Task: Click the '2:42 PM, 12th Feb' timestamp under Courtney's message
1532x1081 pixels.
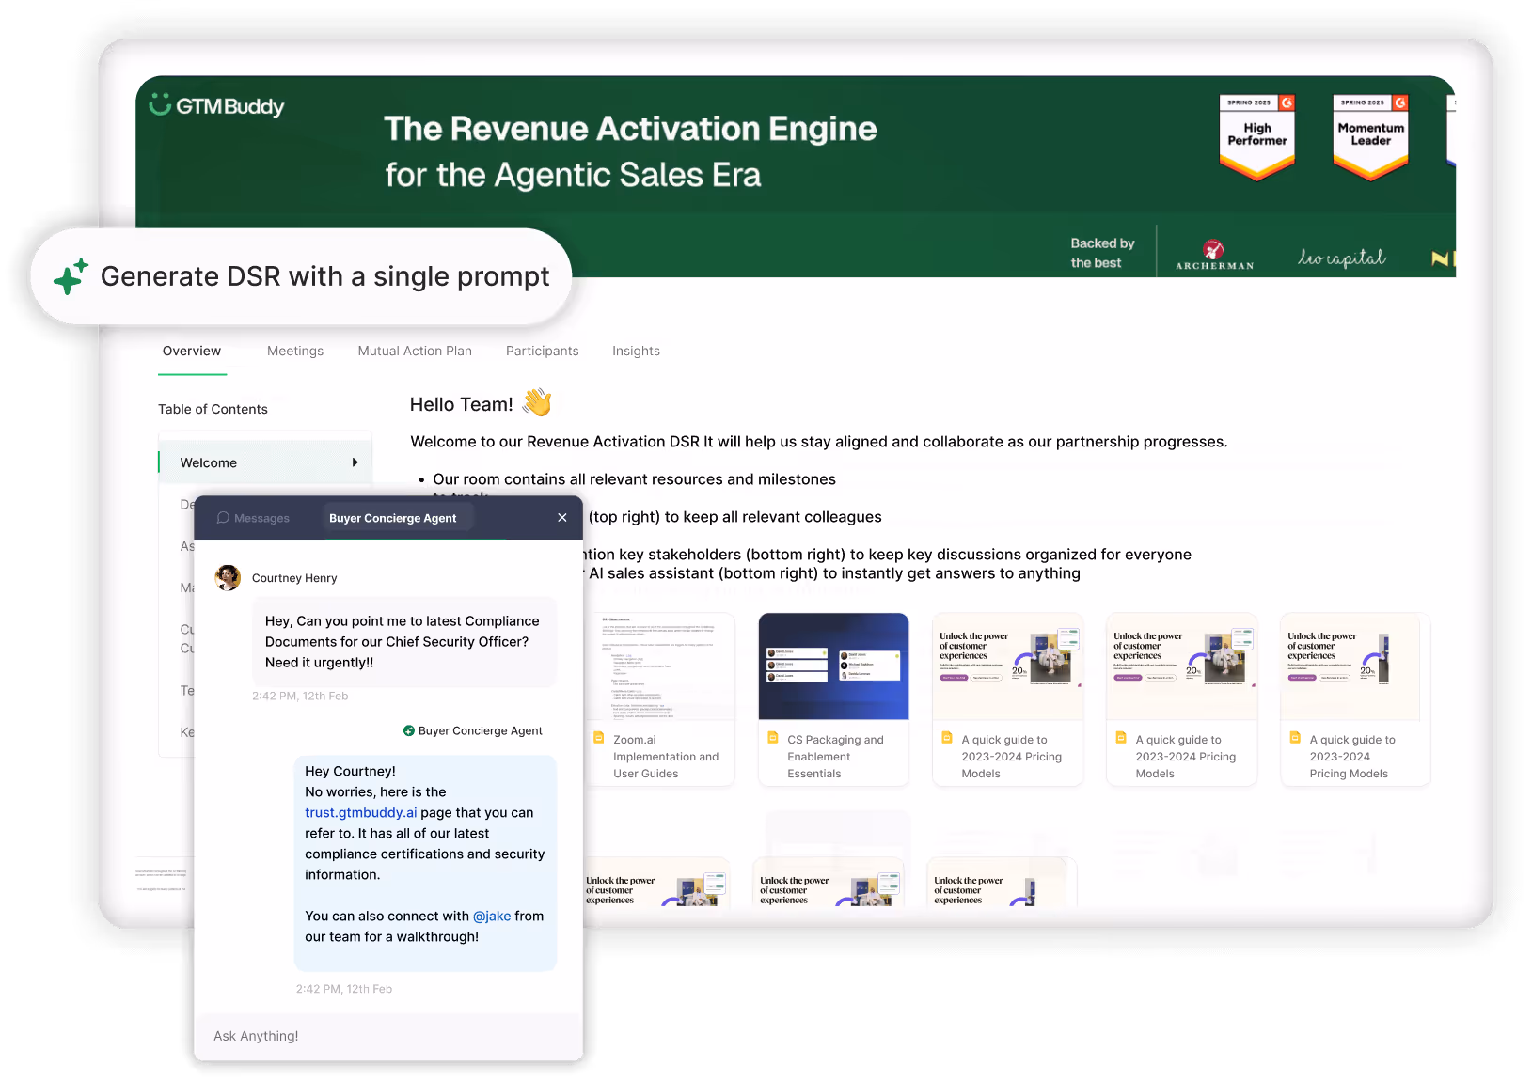Action: click(x=300, y=696)
